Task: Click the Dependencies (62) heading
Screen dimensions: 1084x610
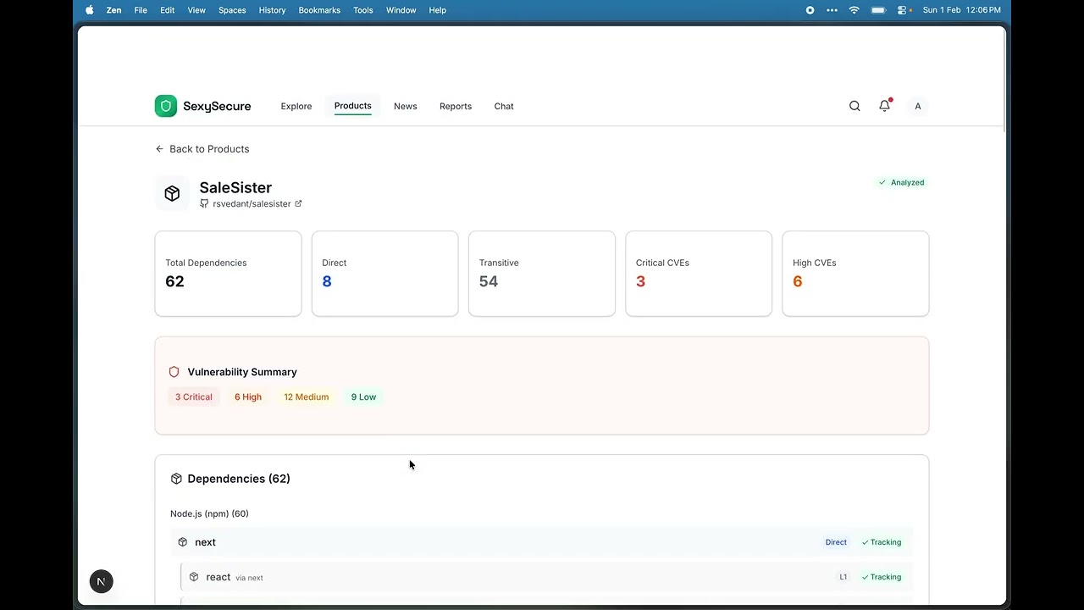Action: (x=239, y=479)
